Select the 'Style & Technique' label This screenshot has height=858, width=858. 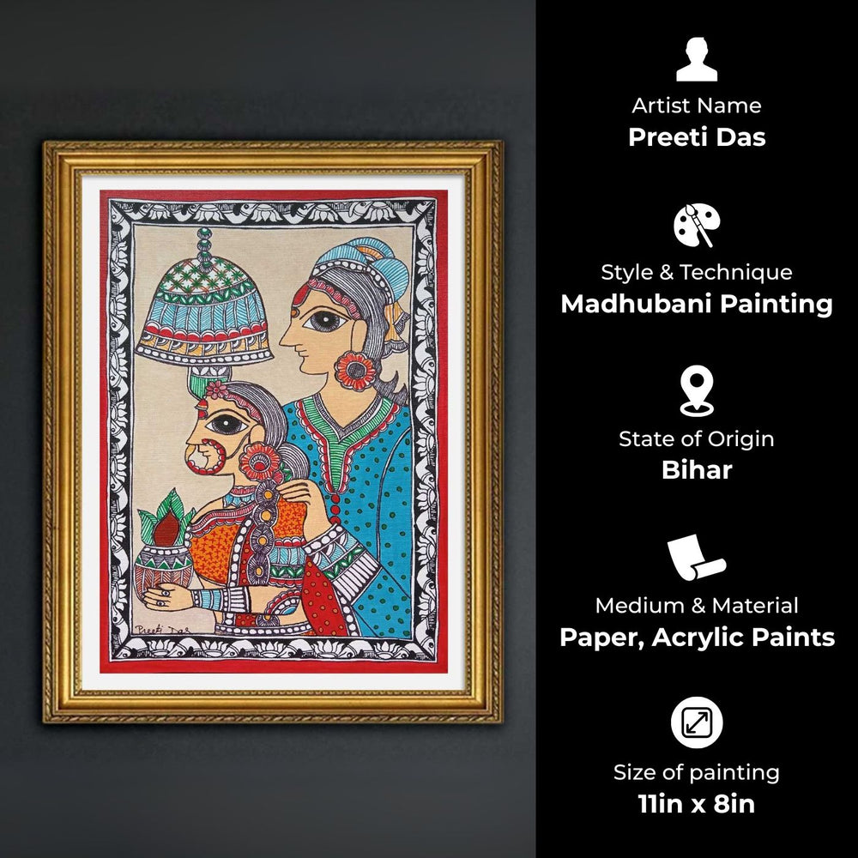coord(697,273)
